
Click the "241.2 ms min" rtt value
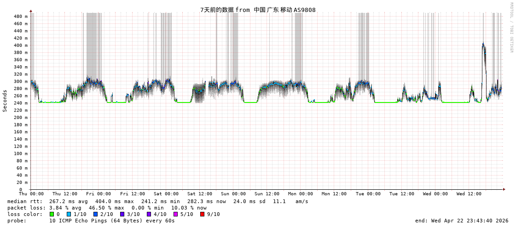161,201
